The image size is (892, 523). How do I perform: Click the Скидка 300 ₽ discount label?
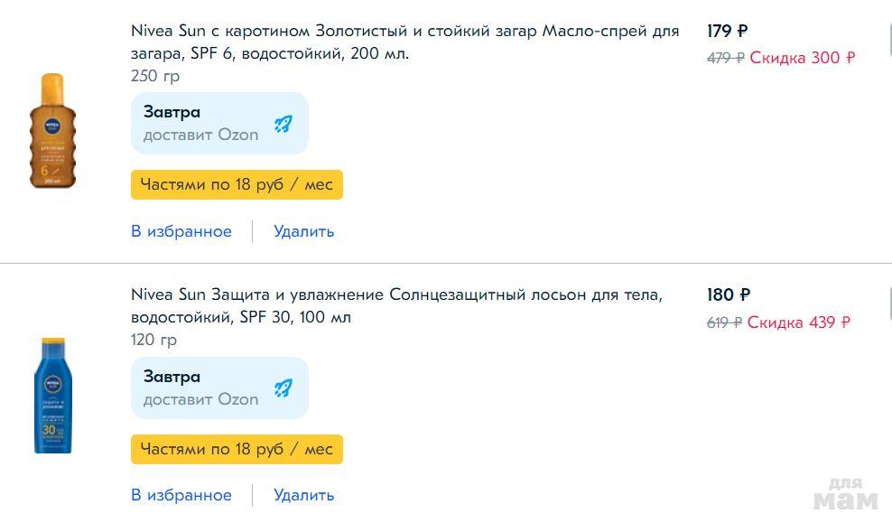pyautogui.click(x=803, y=58)
